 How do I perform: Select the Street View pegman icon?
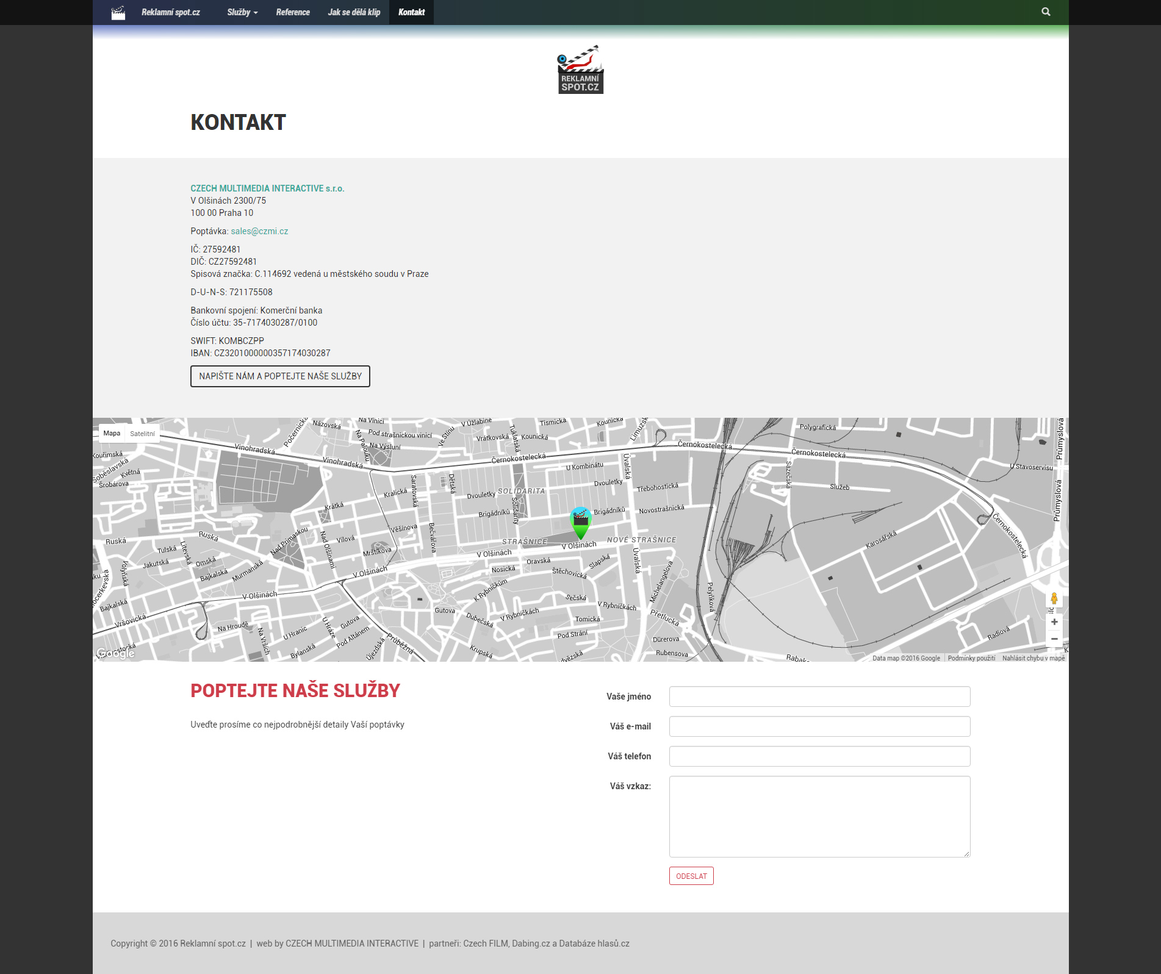tap(1054, 598)
